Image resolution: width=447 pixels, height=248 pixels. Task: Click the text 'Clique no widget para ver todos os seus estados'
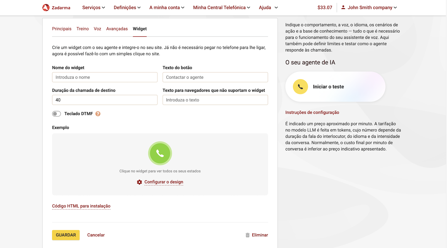(x=160, y=171)
